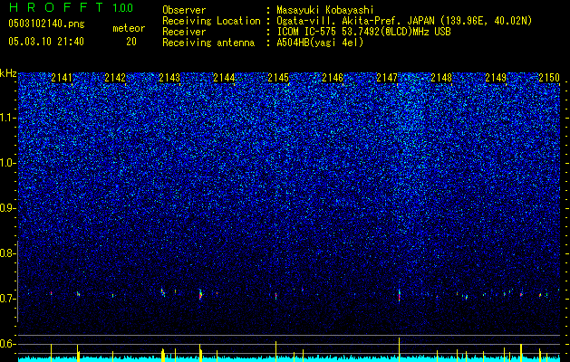
Task: Click the ICOM IC-575 receiver value
Action: [x=363, y=32]
